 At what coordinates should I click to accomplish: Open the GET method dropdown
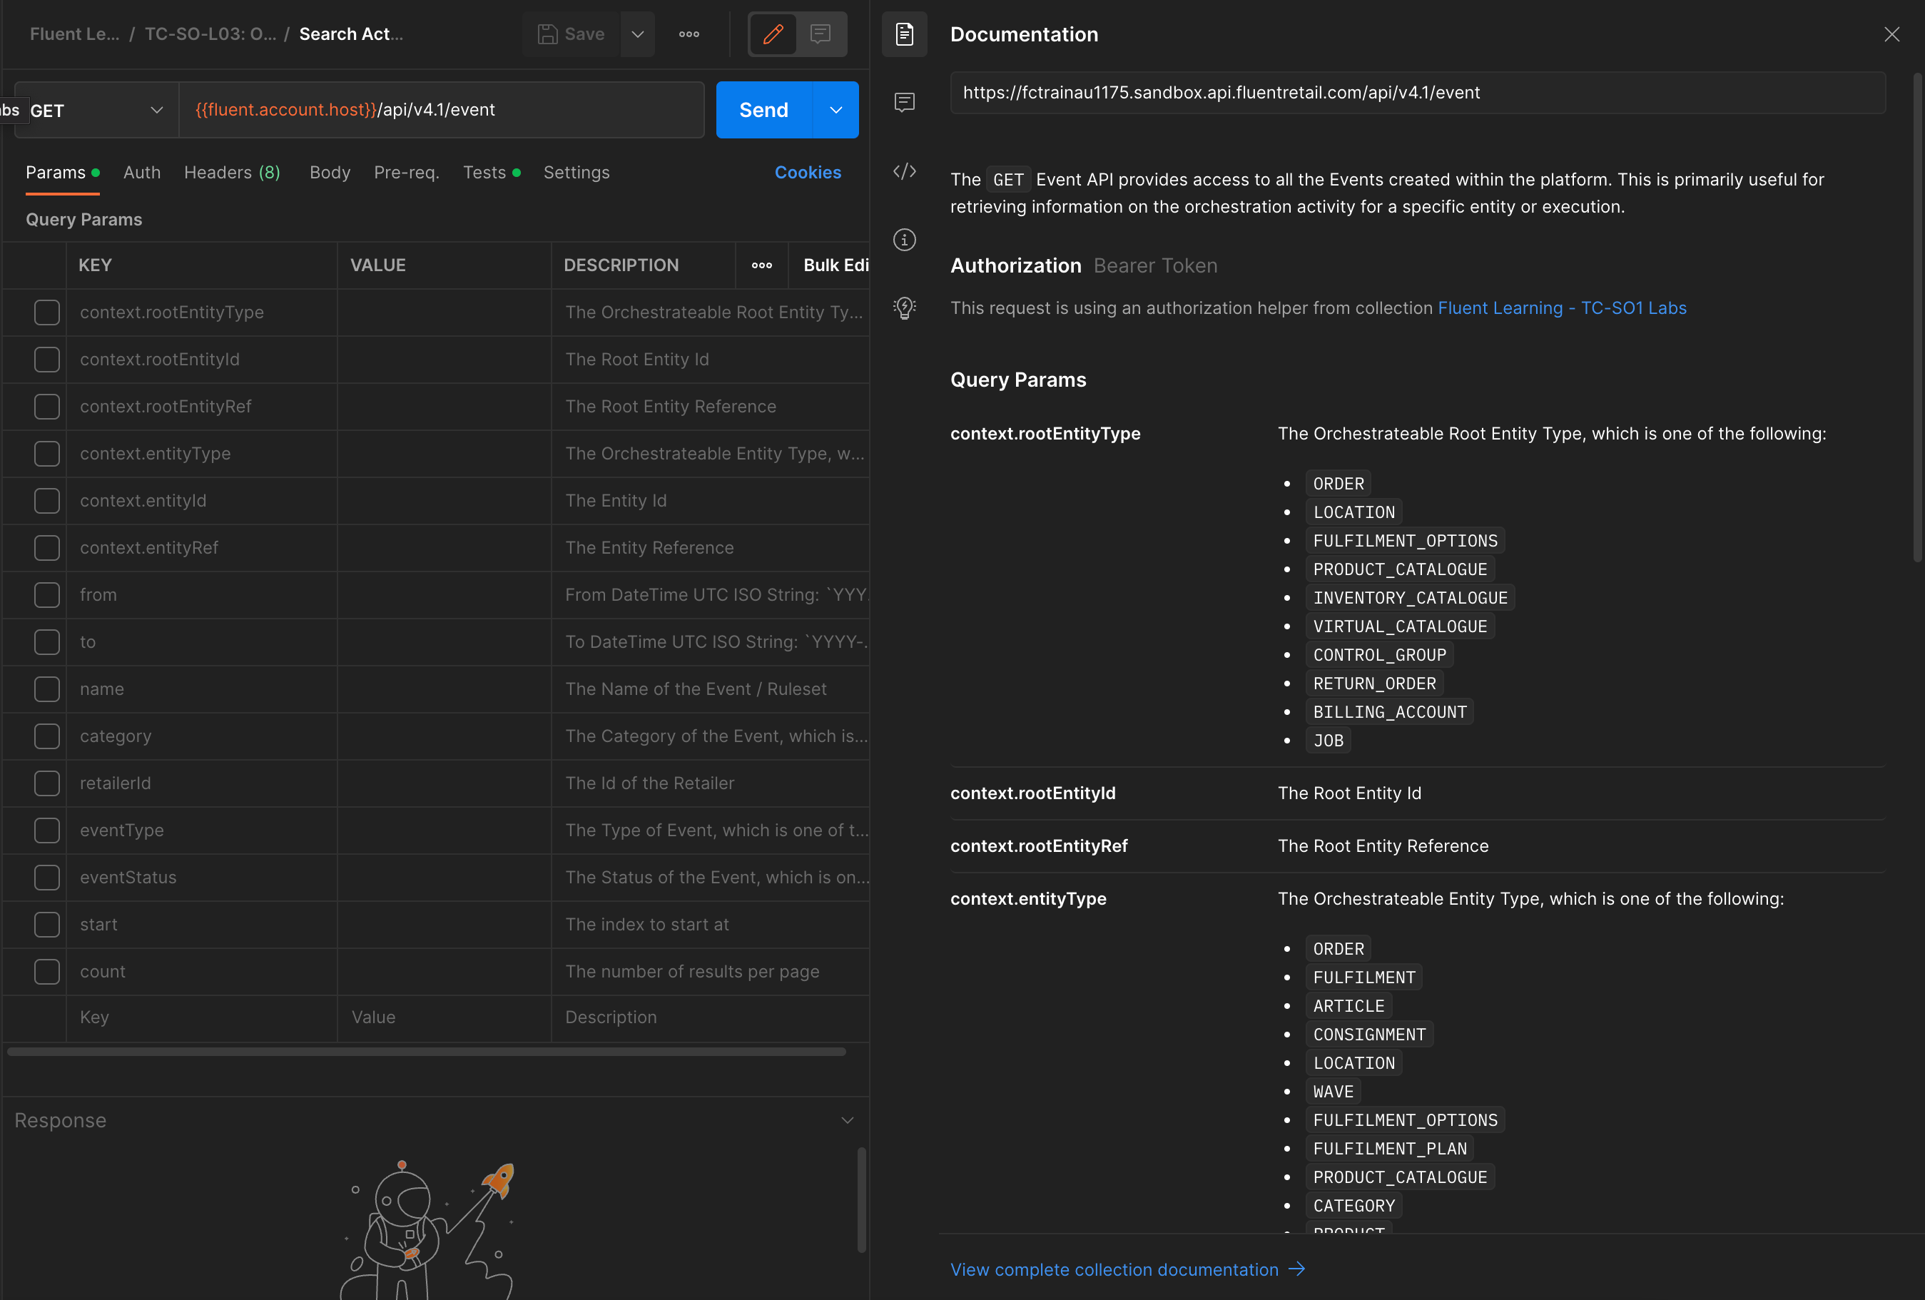click(96, 110)
